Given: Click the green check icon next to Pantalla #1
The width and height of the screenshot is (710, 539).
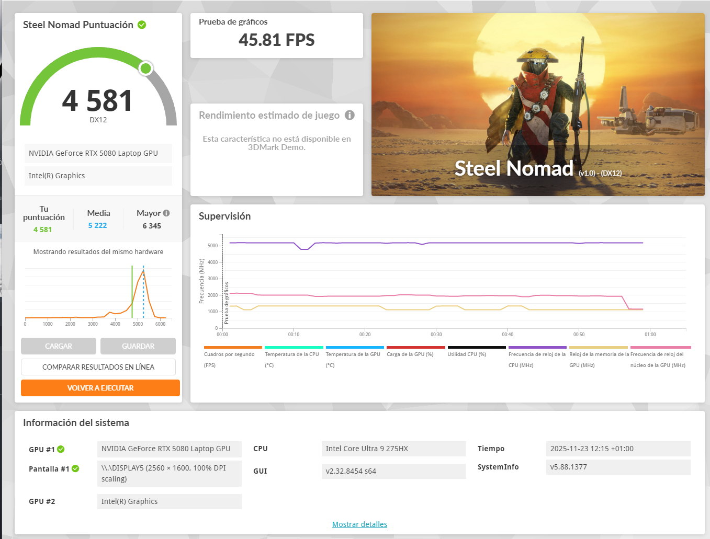Looking at the screenshot, I should 75,469.
